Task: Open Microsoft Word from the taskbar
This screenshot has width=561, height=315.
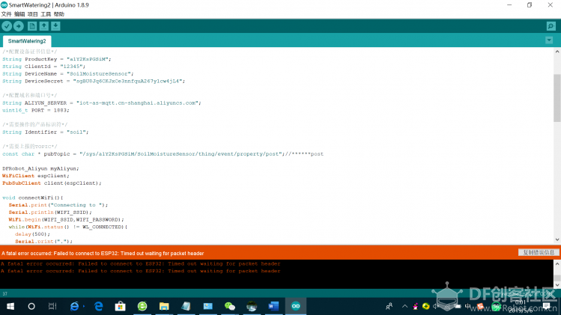Action: [x=273, y=307]
